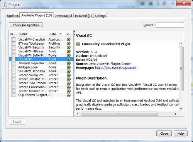Screen dimensions: 193x142
Task: Click the horizontal scrollbar thumb in description pane
Action: pyautogui.click(x=119, y=114)
